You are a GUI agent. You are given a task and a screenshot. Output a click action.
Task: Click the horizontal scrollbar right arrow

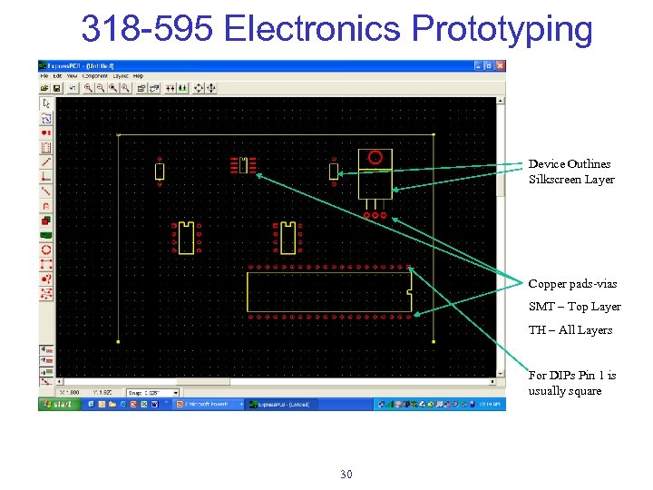[x=492, y=382]
